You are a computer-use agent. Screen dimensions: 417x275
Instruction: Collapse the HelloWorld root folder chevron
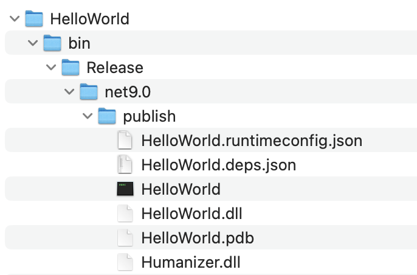(x=14, y=19)
